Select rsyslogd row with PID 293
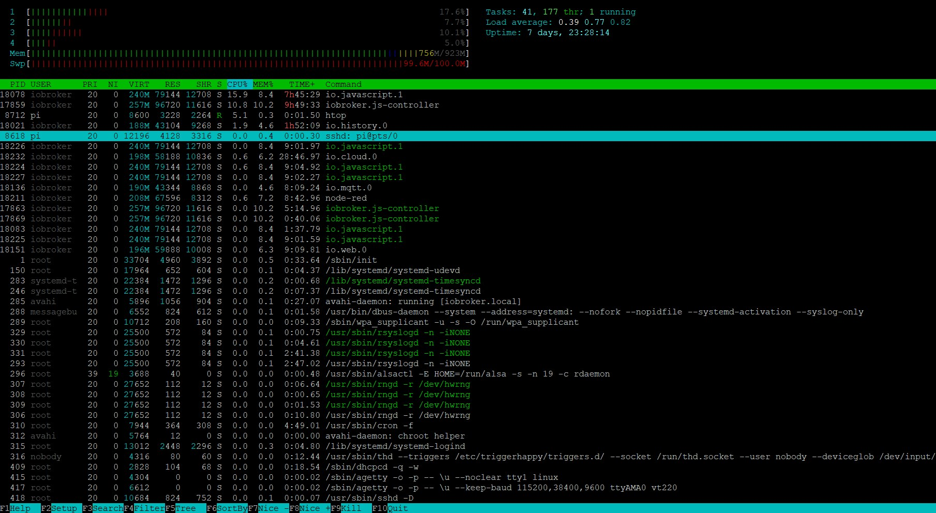The width and height of the screenshot is (936, 513). pyautogui.click(x=468, y=364)
